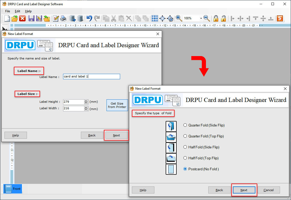Click the Label Width value field
291x200 pixels.
74,108
